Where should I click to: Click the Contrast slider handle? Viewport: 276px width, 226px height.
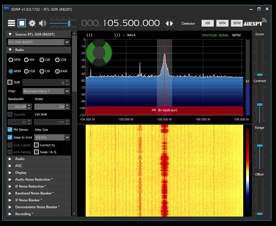(x=260, y=104)
